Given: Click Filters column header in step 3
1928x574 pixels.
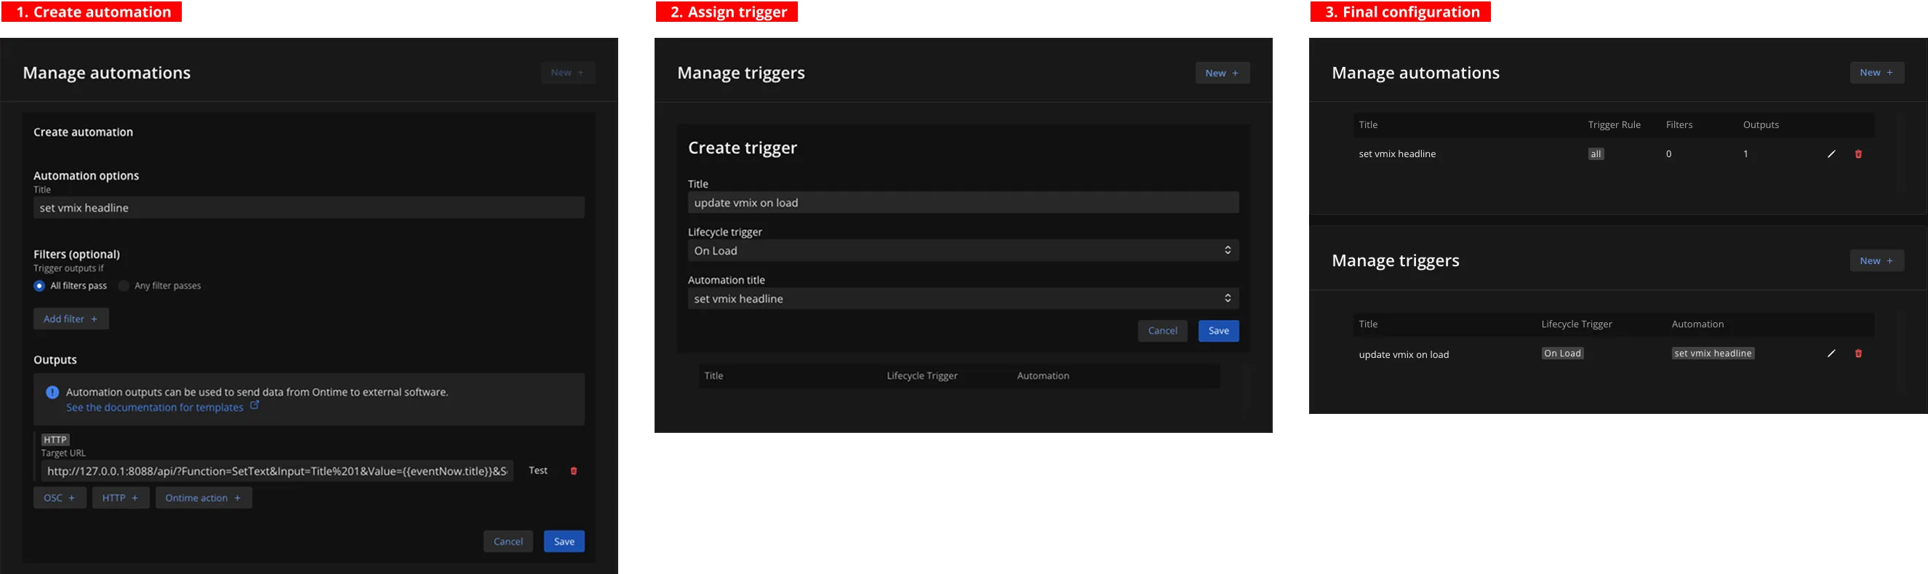Looking at the screenshot, I should (x=1679, y=125).
